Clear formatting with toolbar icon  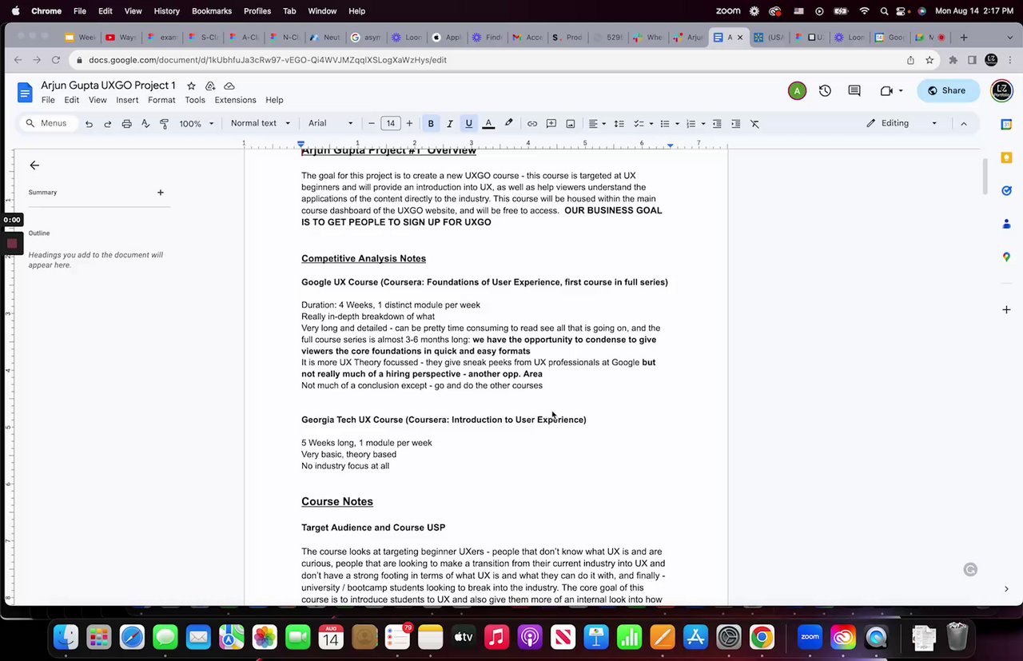click(x=755, y=124)
